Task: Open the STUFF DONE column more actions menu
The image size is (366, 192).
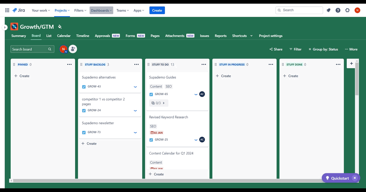Action: click(338, 65)
